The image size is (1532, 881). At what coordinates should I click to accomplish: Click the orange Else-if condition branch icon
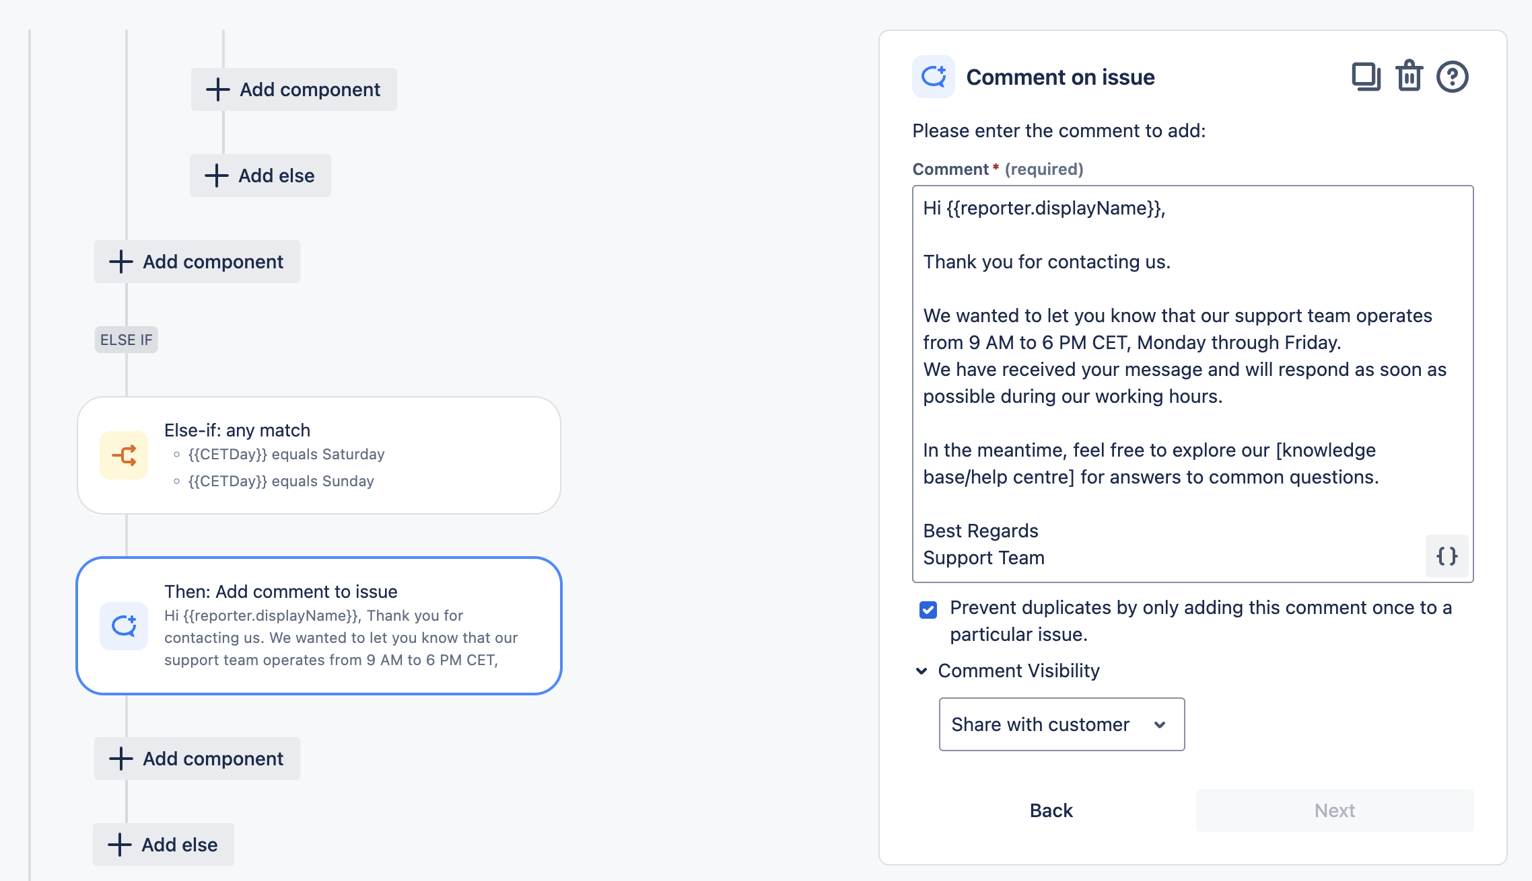click(124, 455)
